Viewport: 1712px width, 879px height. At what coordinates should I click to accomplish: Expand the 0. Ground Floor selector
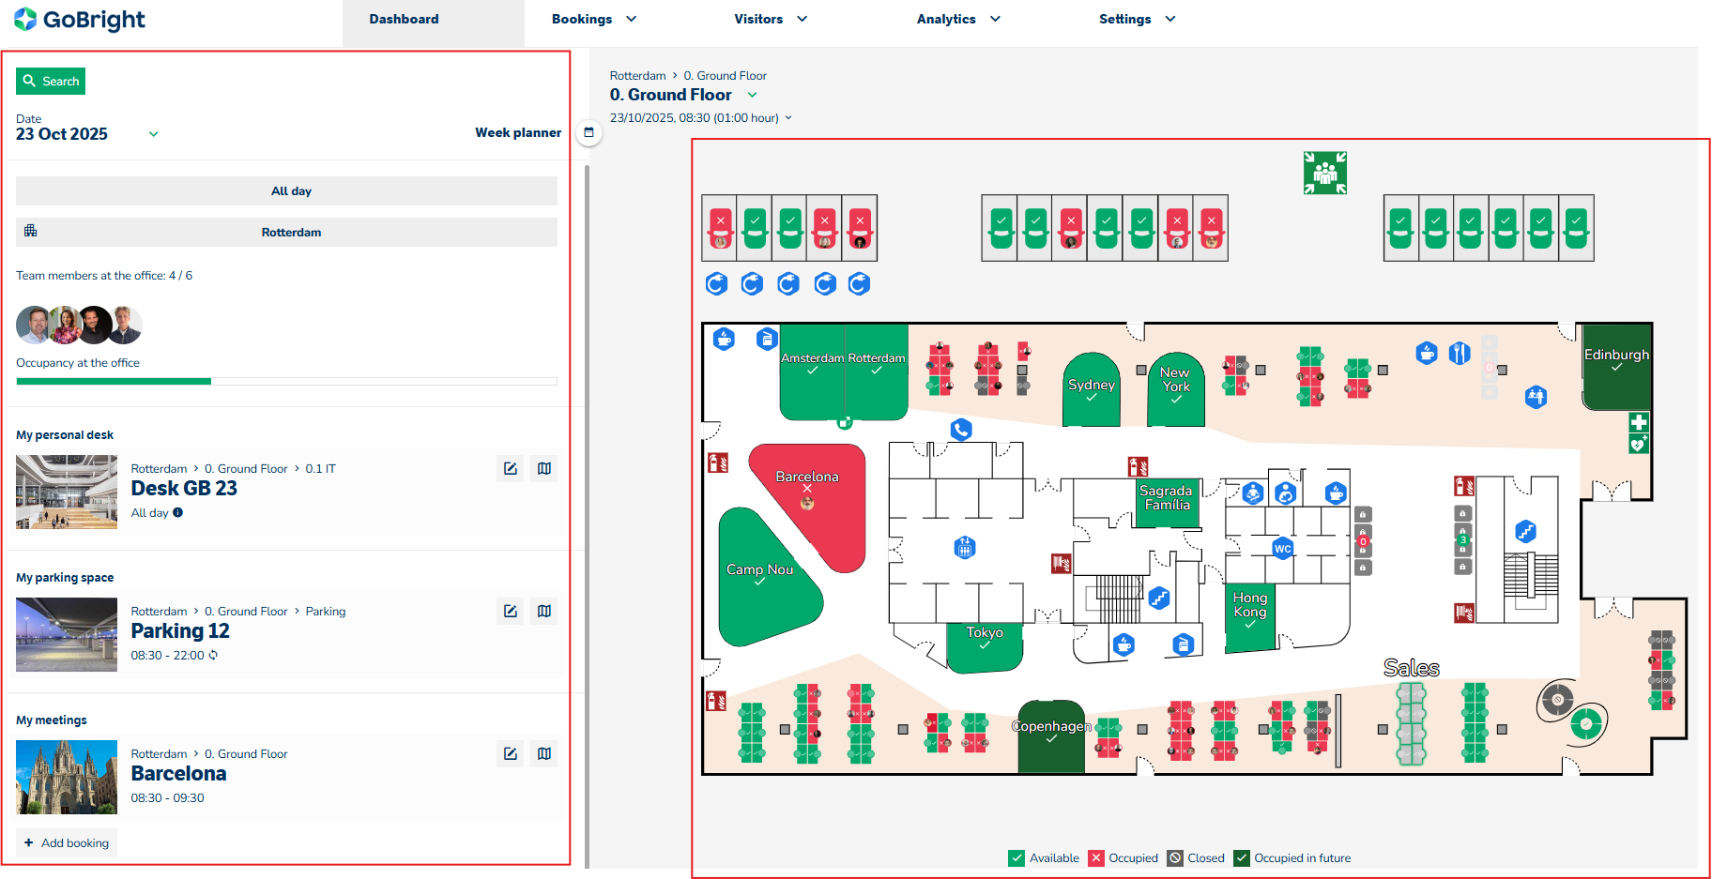click(752, 95)
